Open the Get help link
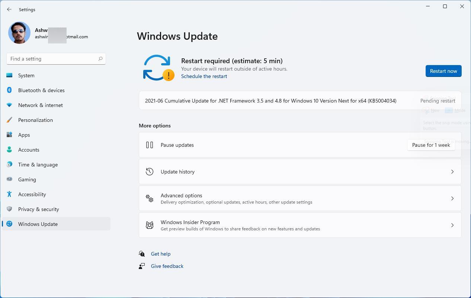The height and width of the screenshot is (298, 471). point(161,254)
